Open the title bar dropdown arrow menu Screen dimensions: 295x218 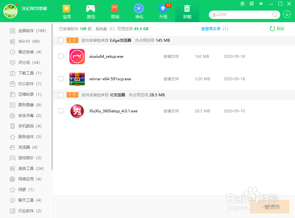(261, 4)
